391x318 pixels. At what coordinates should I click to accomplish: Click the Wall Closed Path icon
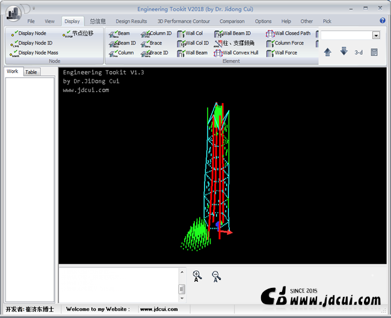point(270,34)
